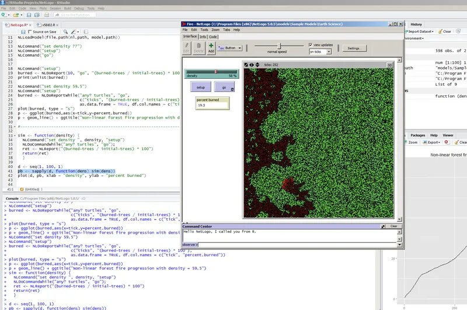Click the Go to file/function search box
Viewport: 467px width, 310px height.
tap(75, 15)
